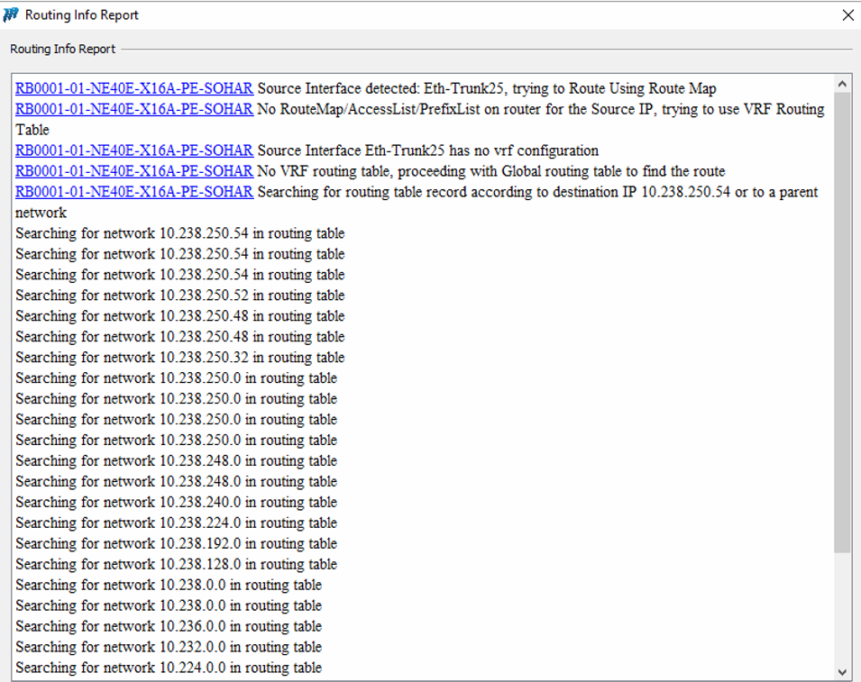Open router link on 'Searching for routing table record' line

pyautogui.click(x=134, y=192)
